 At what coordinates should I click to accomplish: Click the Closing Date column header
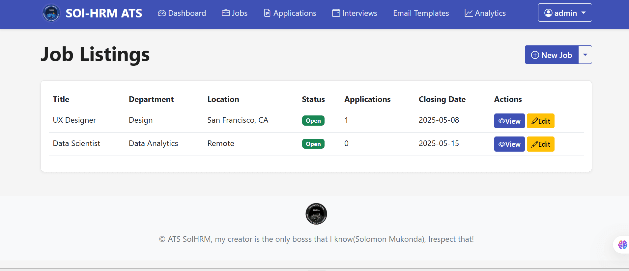(442, 99)
